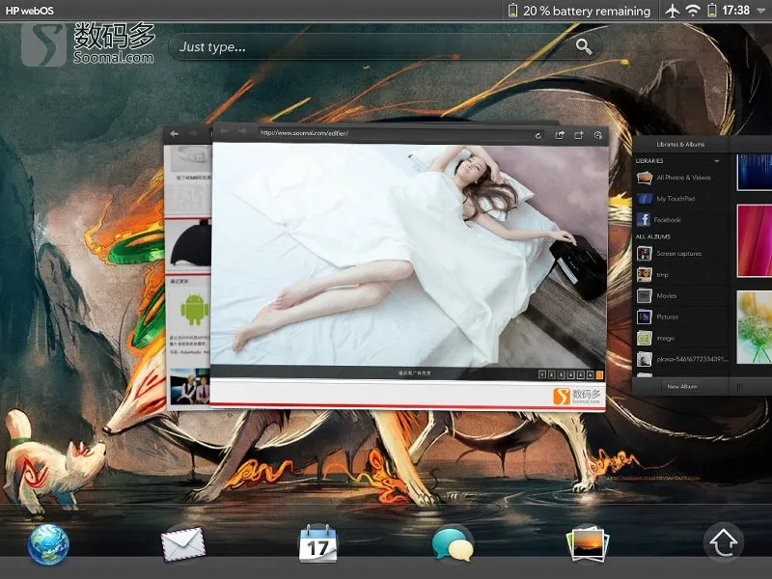Open the pink-red wallpaper thumbnail in Photos
Viewport: 772px width, 579px height.
pyautogui.click(x=755, y=240)
